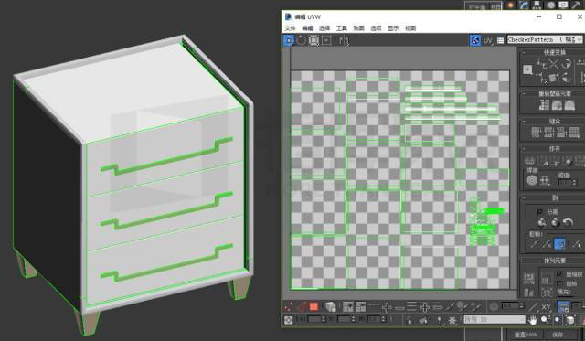Select the Scale tool in Edit UVW toolbar
Screen dimensions: 585x341
(314, 40)
